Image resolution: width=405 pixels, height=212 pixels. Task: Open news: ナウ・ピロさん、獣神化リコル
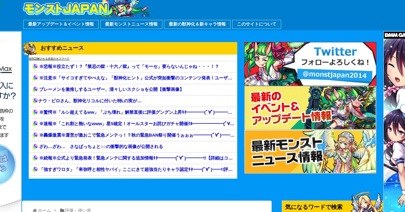(90, 101)
